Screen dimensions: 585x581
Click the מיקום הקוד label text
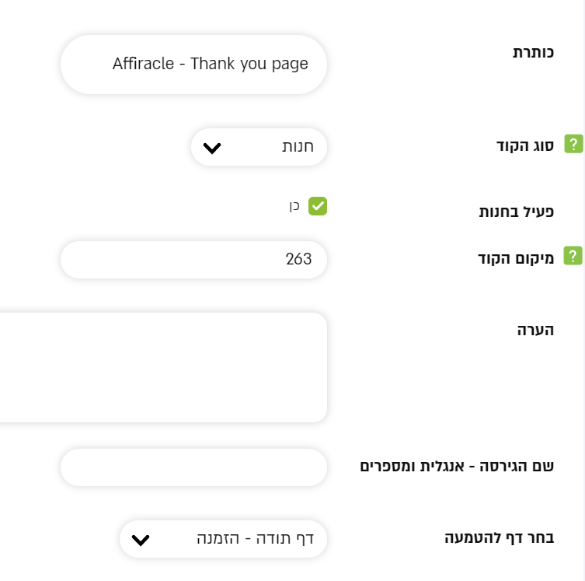coord(516,257)
